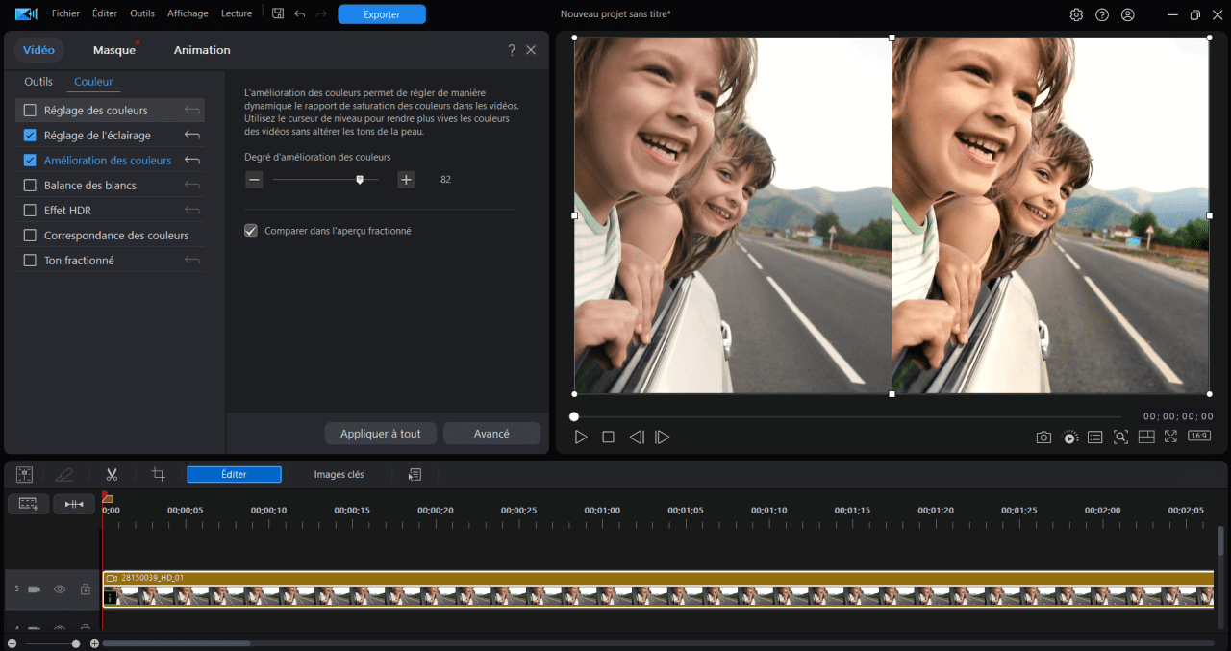
Task: Open project settings gear icon
Action: [x=1076, y=14]
